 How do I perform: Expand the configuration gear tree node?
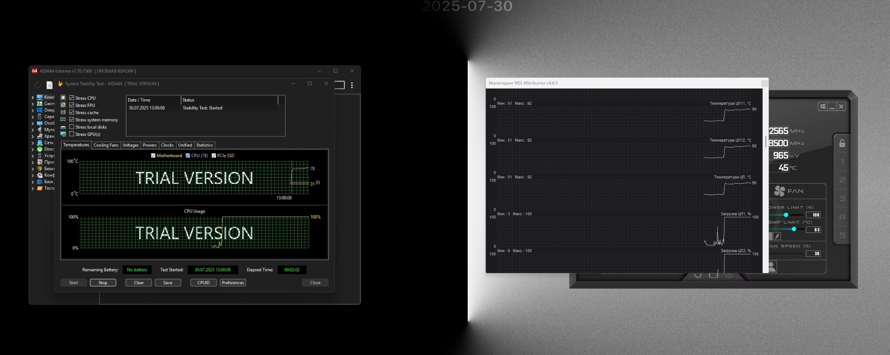[x=32, y=175]
